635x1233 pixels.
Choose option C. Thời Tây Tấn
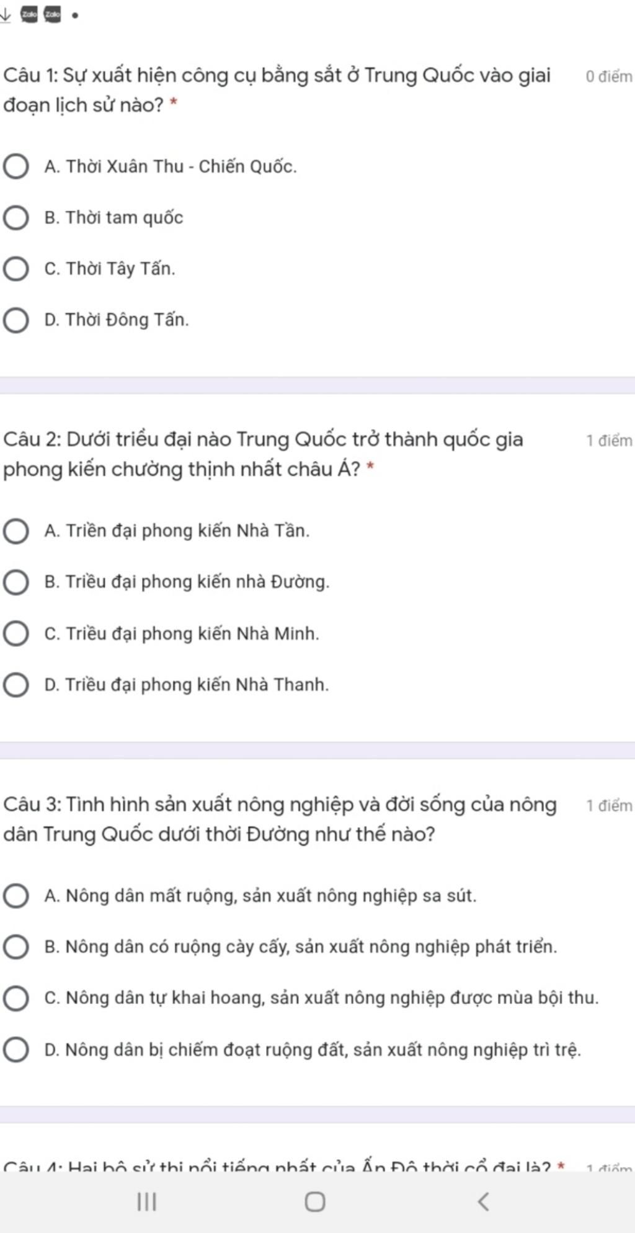point(89,269)
